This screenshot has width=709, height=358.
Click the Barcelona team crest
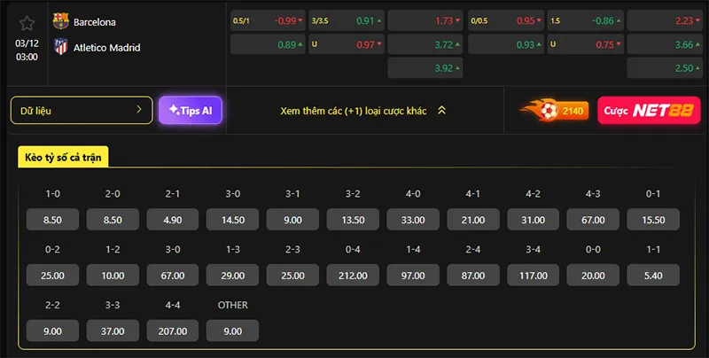60,21
